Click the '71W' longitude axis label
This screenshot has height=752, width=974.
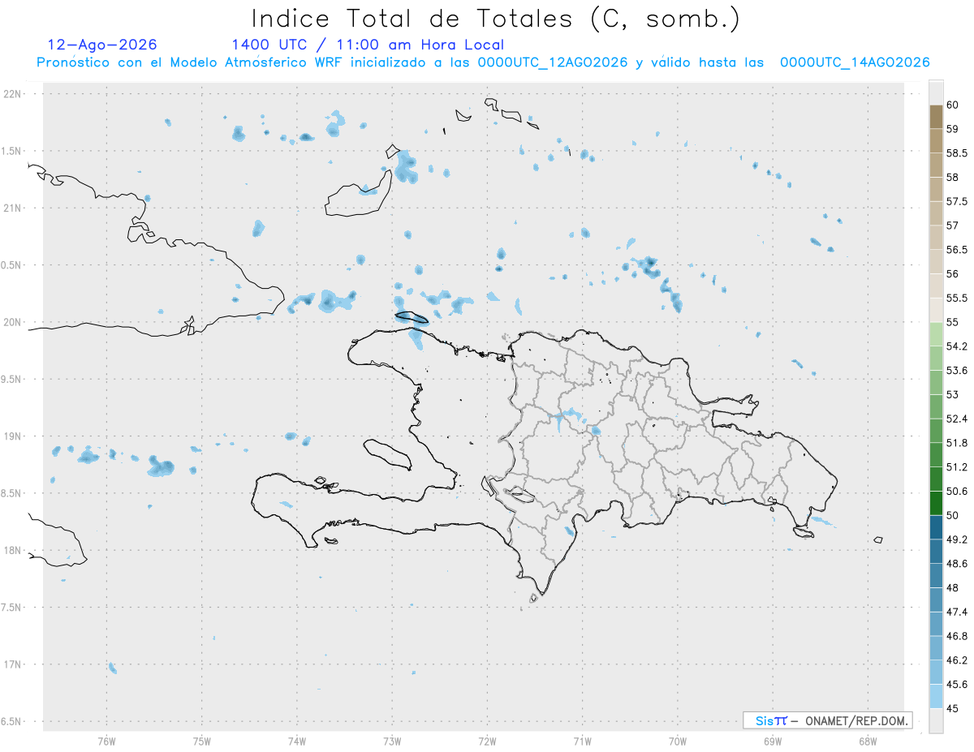(x=582, y=741)
